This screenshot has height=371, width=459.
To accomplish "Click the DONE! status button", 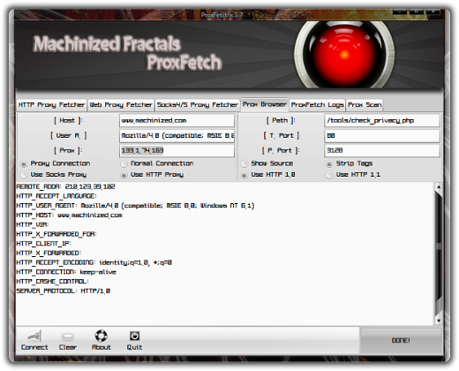I will click(x=401, y=340).
